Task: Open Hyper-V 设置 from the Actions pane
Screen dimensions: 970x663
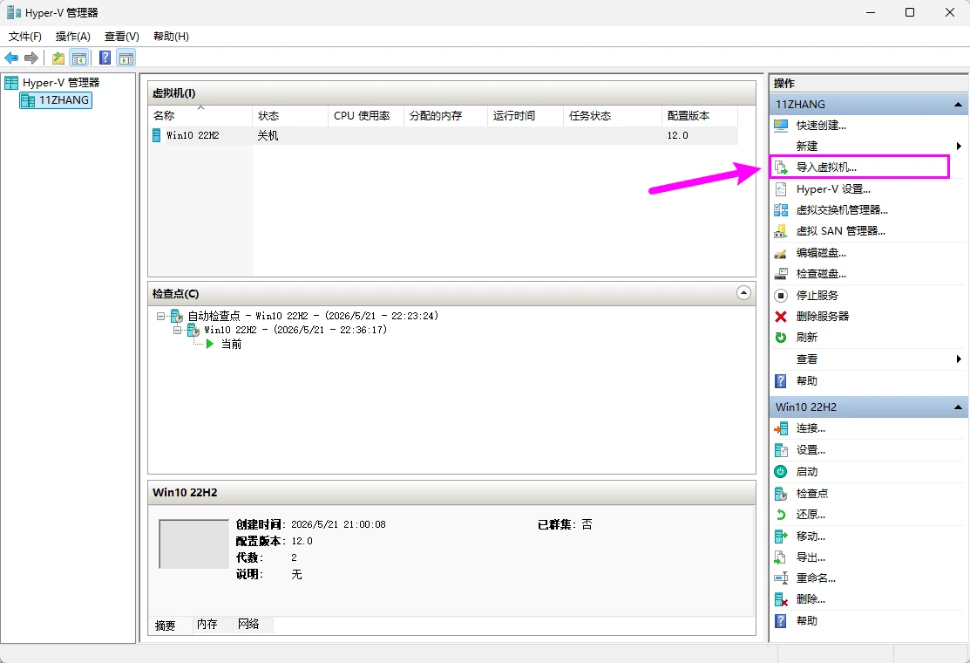Action: [832, 189]
